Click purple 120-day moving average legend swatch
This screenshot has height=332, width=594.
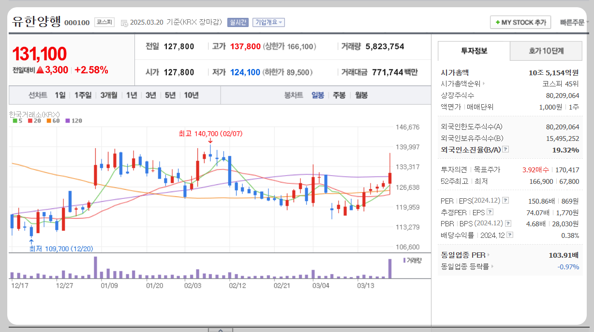click(x=68, y=121)
